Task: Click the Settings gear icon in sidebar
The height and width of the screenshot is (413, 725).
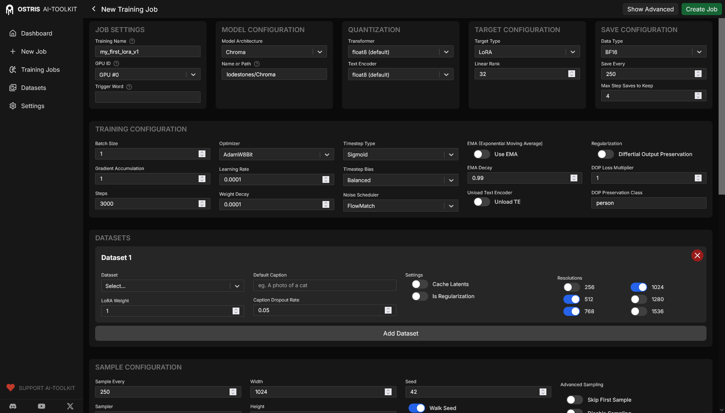Action: tap(13, 106)
